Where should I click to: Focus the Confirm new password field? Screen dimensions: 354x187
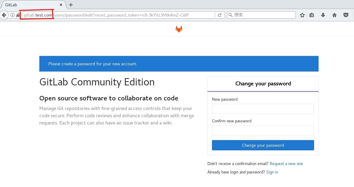pyautogui.click(x=263, y=130)
